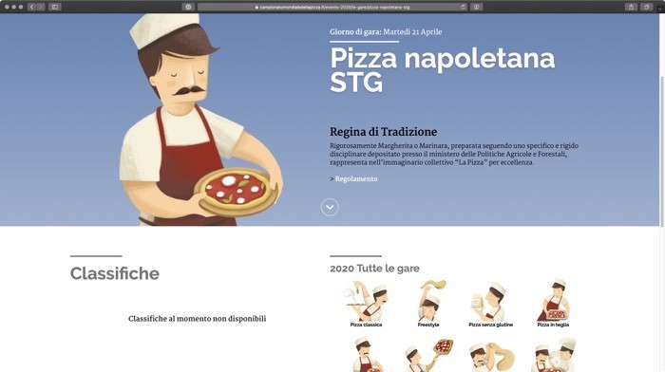Image resolution: width=665 pixels, height=372 pixels.
Task: Click the Pizza napoletana STG heading
Action: (442, 69)
